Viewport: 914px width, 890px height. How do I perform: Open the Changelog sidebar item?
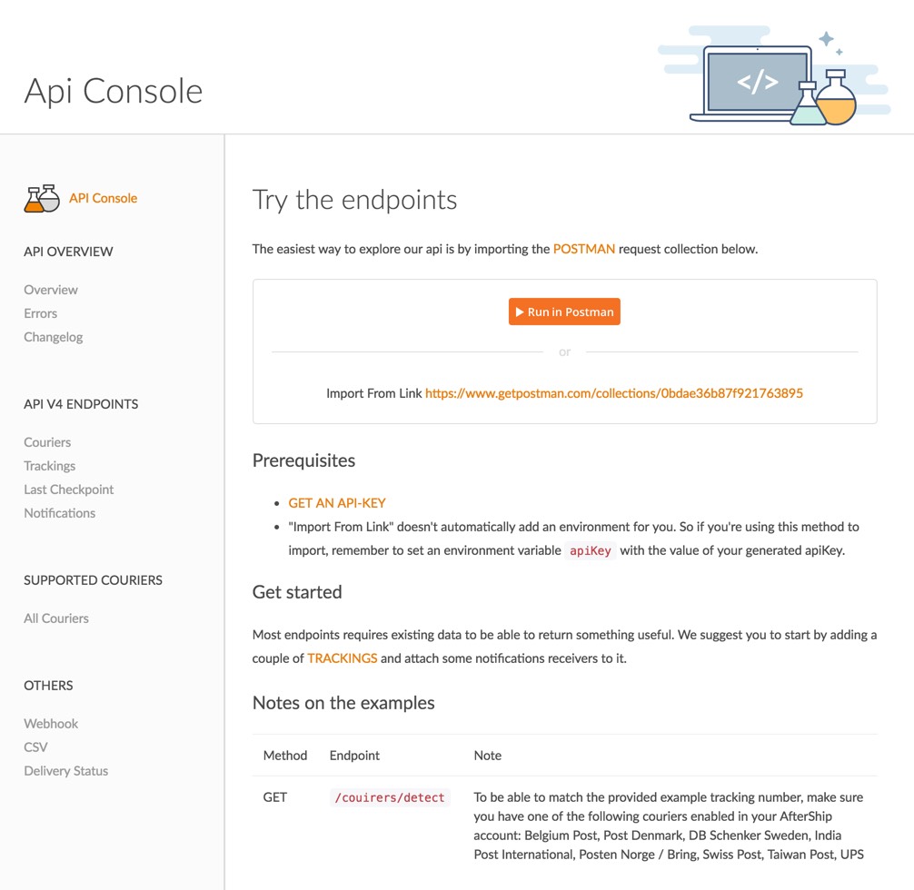click(54, 337)
